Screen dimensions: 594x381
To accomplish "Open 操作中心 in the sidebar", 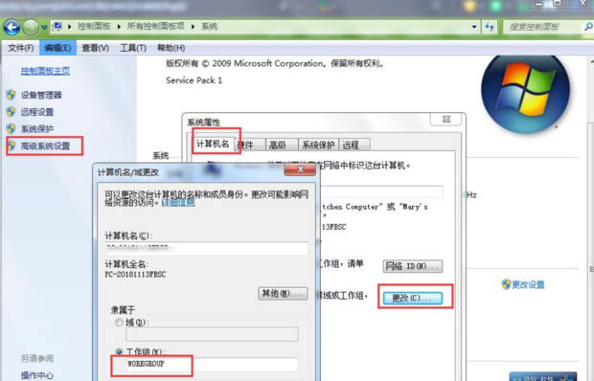I will [37, 375].
